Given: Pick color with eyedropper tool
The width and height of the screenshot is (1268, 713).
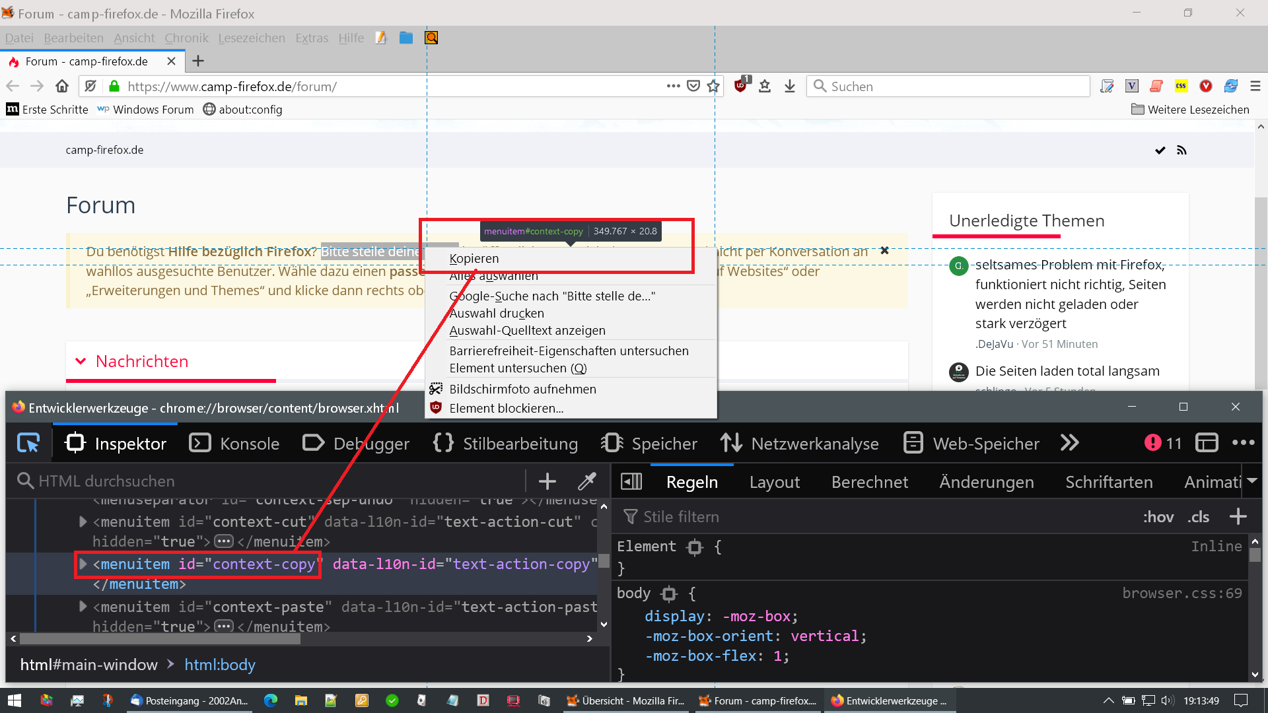Looking at the screenshot, I should [586, 481].
